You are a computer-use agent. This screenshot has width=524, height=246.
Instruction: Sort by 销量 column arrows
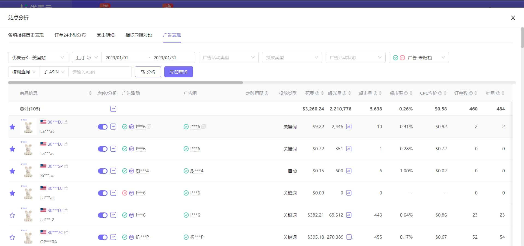503,93
